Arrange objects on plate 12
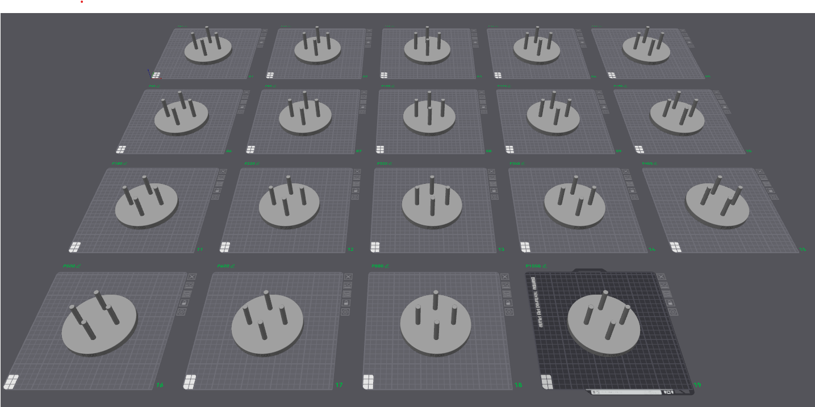This screenshot has height=407, width=815. tap(356, 184)
